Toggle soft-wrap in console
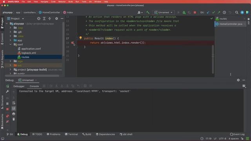The width and height of the screenshot is (251, 141). [14, 103]
